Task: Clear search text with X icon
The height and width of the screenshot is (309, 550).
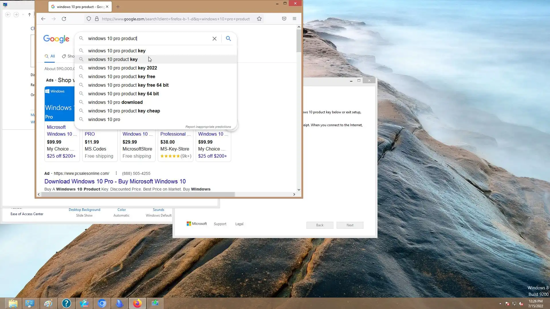Action: click(215, 39)
